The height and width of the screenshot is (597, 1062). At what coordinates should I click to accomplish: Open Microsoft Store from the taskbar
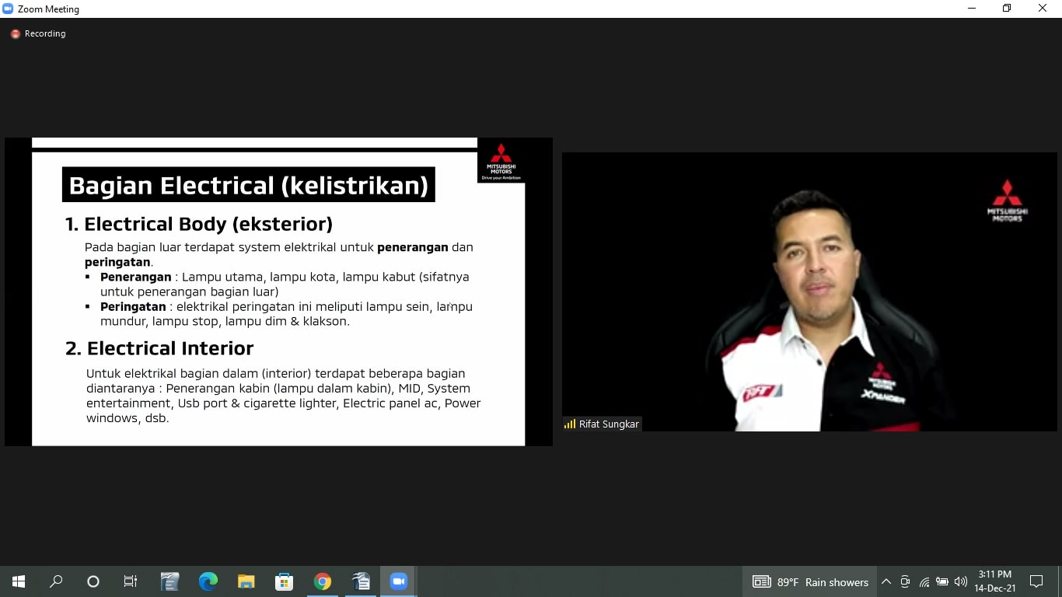284,581
